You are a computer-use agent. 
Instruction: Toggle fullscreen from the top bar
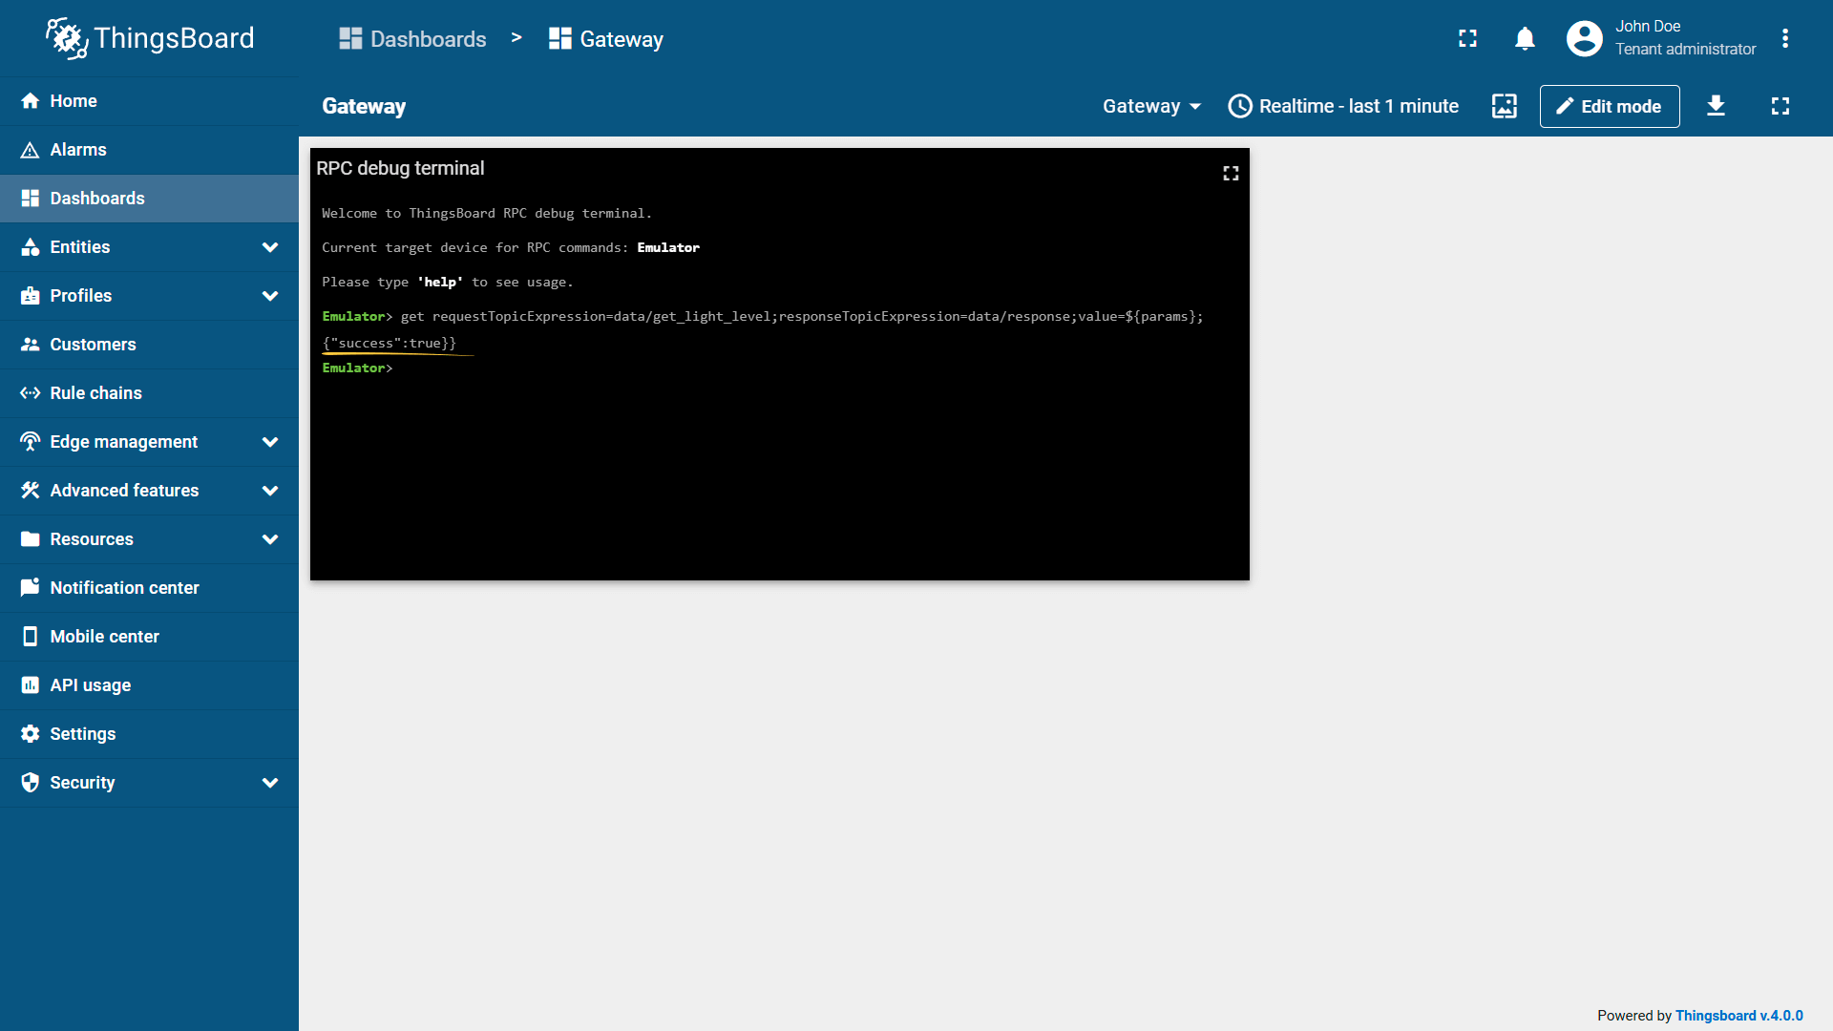coord(1468,38)
